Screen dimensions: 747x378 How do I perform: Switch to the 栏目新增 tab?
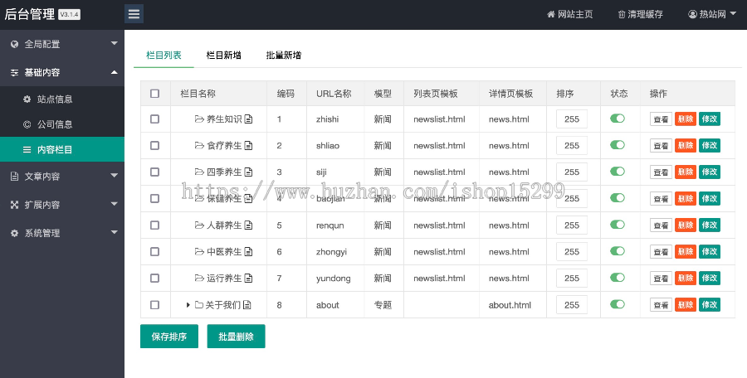[x=223, y=56]
